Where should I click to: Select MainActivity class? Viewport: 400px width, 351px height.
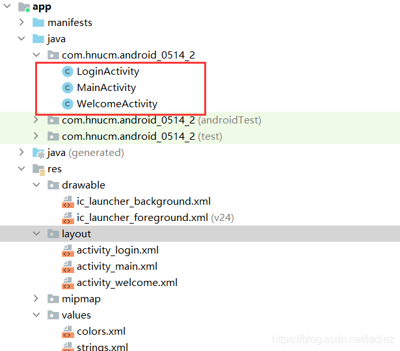(107, 88)
